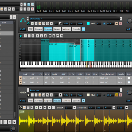This screenshot has height=132, width=132.
Task: Toggle M button on MM 10B region row
Action: (x=21, y=78)
